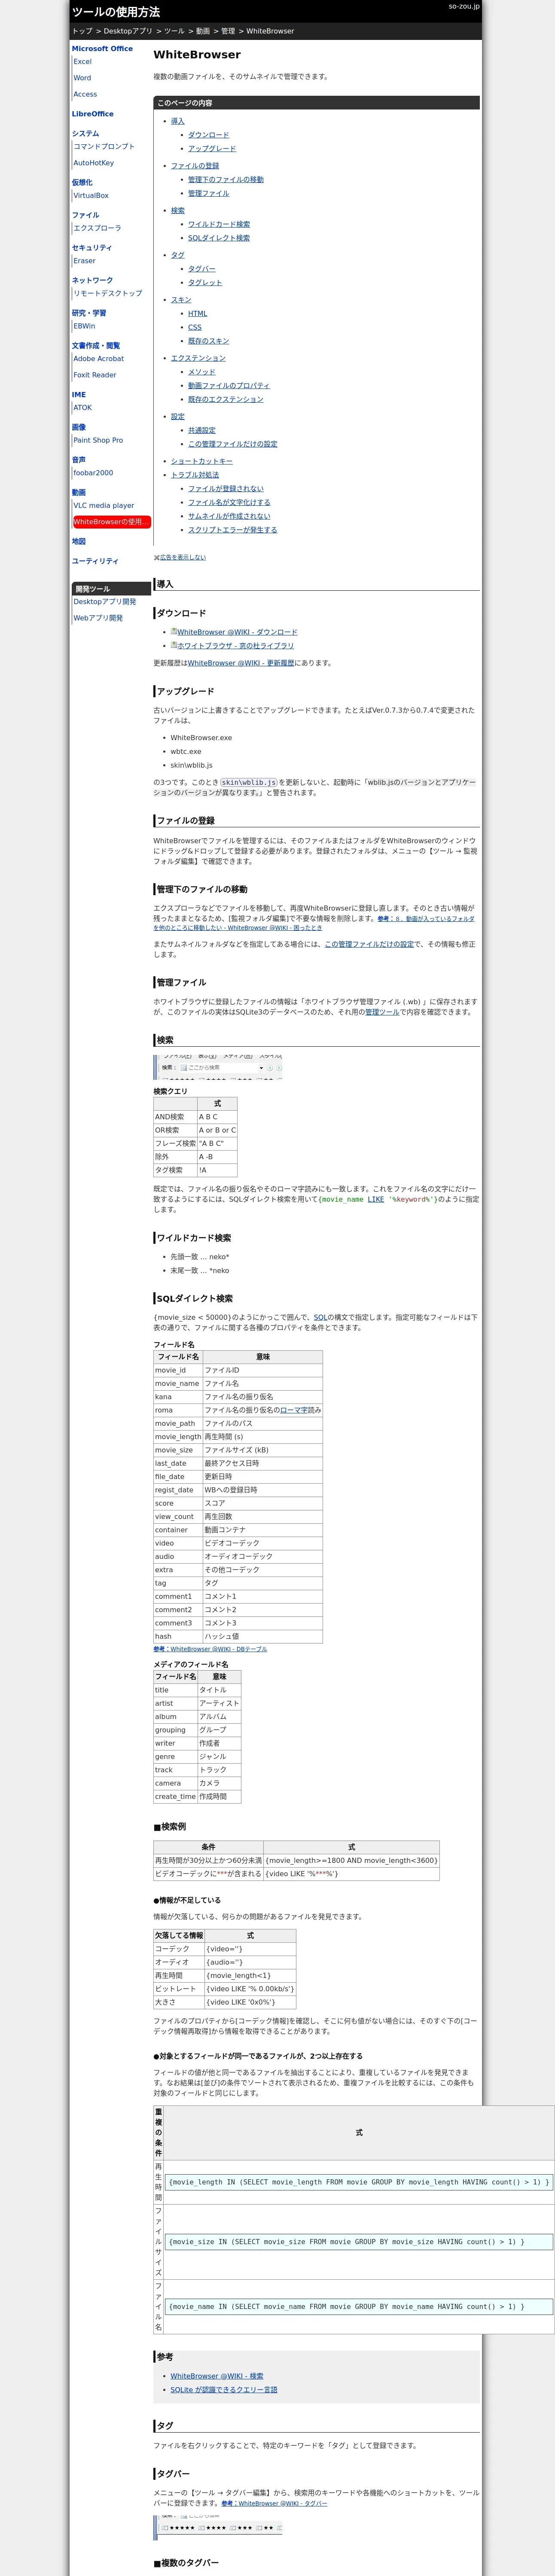This screenshot has width=555, height=2576.
Task: Open 管理 in the breadcrumb trail
Action: pyautogui.click(x=228, y=31)
